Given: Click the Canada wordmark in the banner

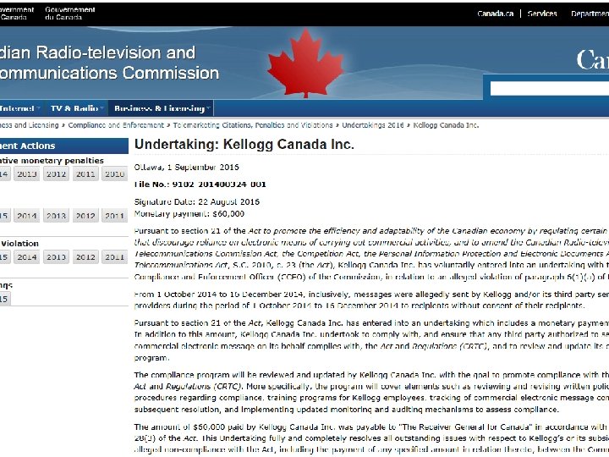Looking at the screenshot, I should 592,60.
